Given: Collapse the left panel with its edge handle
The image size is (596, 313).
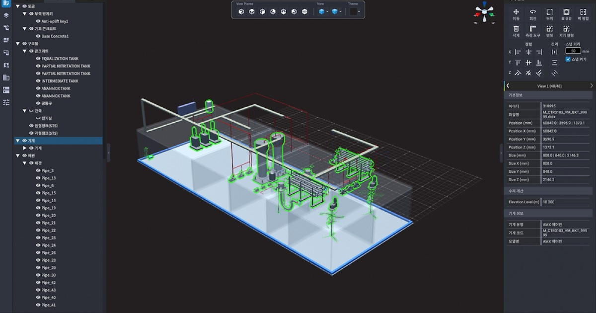Looking at the screenshot, I should click(x=108, y=153).
